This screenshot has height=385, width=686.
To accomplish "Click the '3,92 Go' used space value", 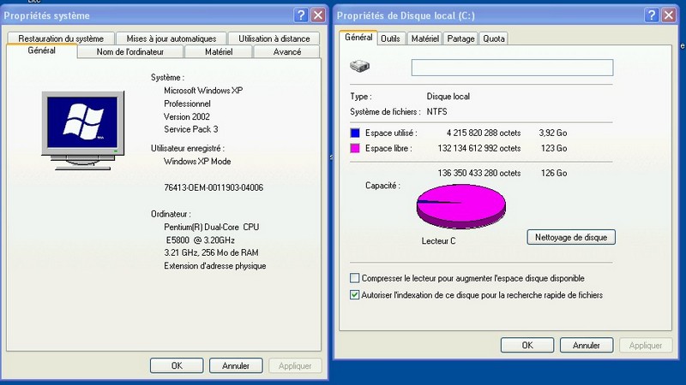I will (553, 133).
